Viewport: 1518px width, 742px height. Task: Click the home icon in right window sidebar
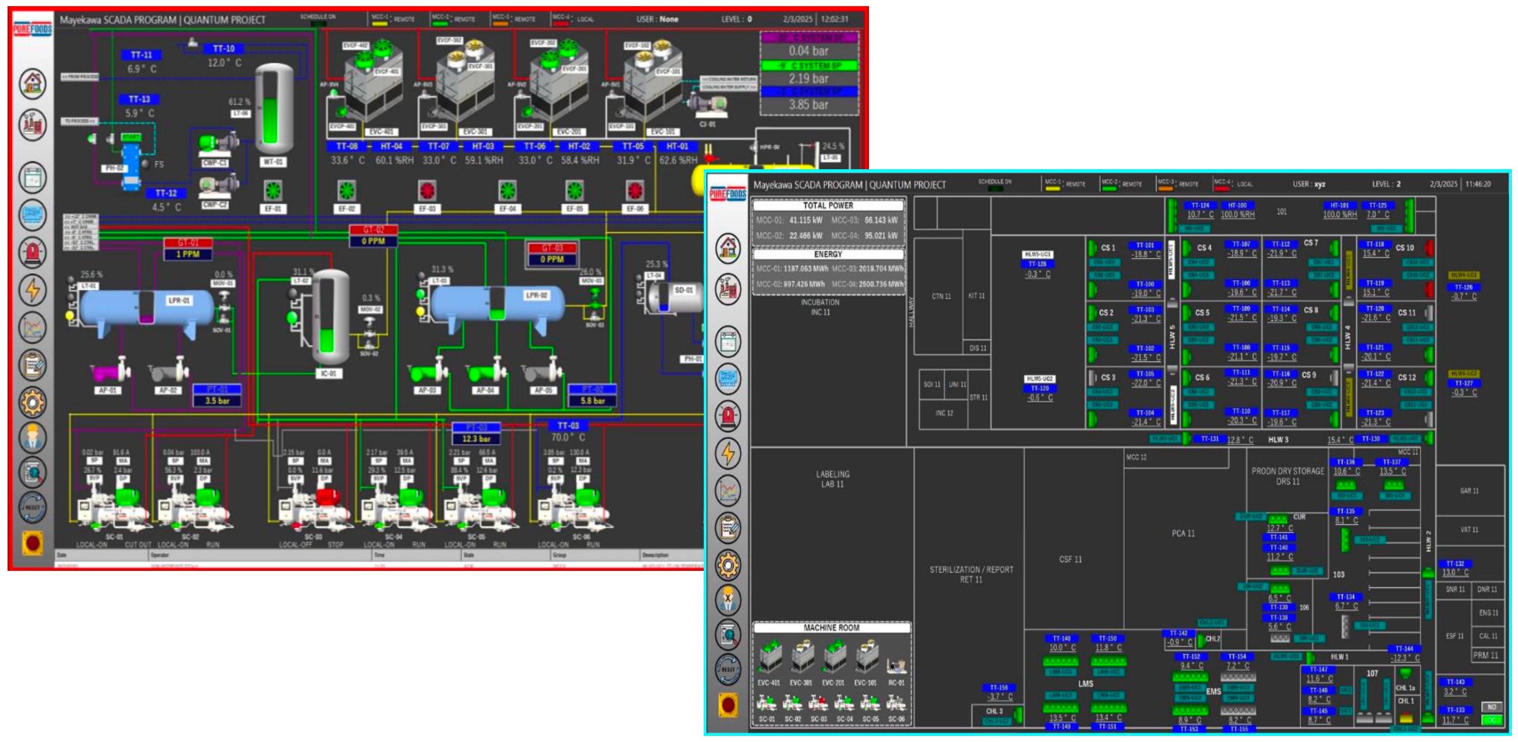[728, 247]
